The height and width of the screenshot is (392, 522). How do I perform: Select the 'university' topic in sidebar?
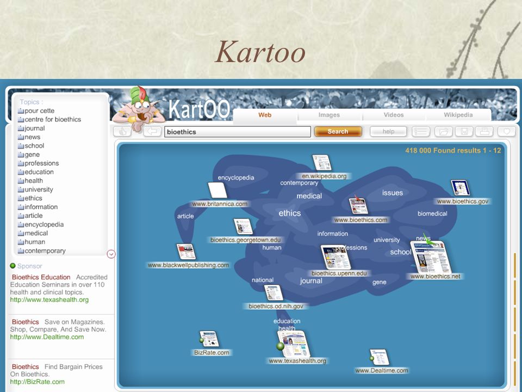click(x=35, y=189)
